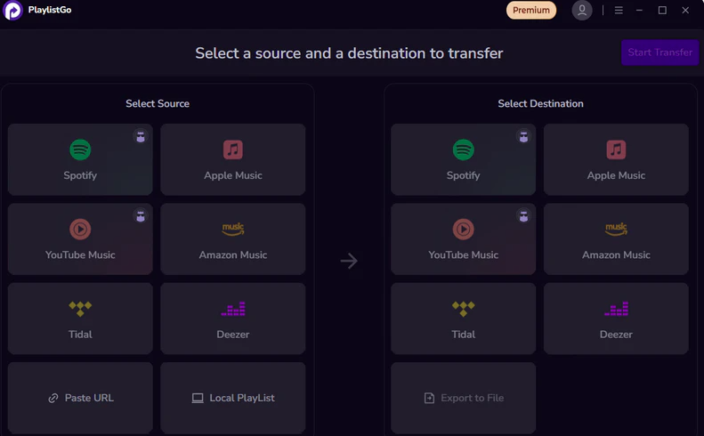Screen dimensions: 704x436
Task: Click the link icon beside Paste URL
Action: click(53, 399)
